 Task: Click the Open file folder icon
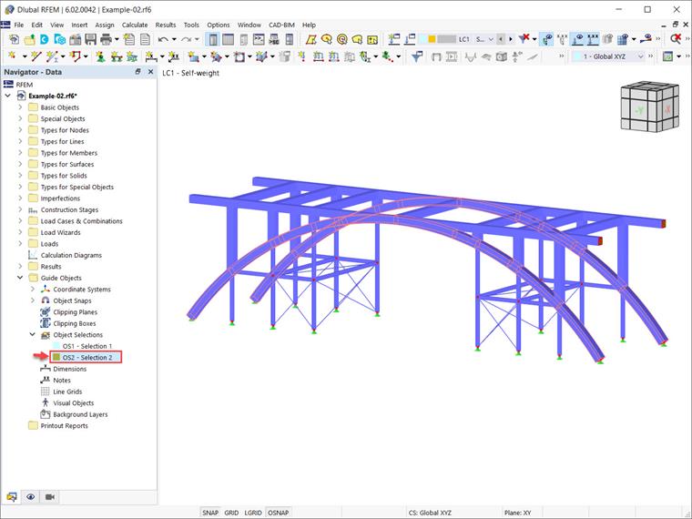(29, 40)
